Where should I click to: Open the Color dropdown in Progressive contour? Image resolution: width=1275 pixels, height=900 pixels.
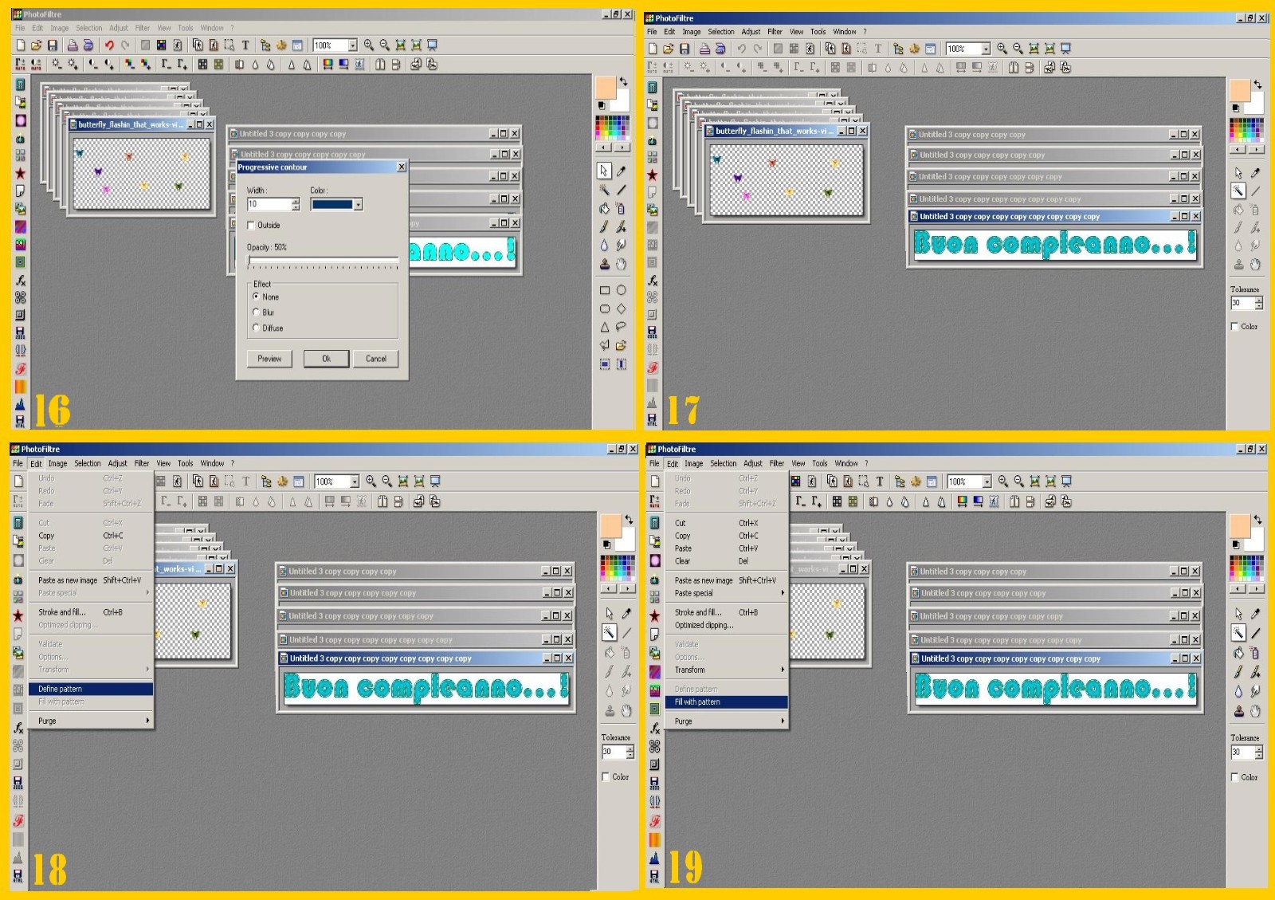coord(359,205)
